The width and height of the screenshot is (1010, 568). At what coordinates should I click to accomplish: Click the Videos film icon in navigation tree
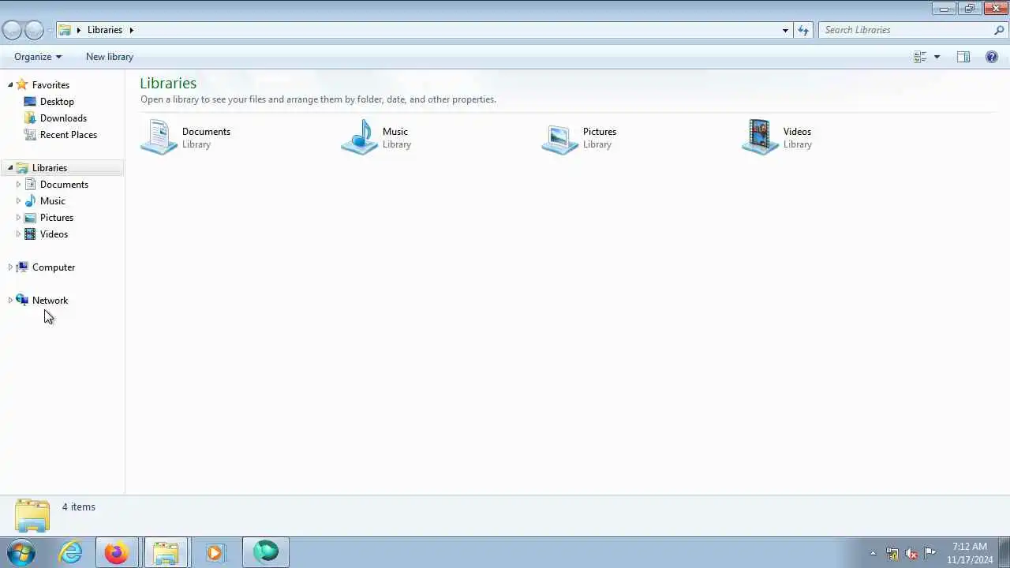(x=30, y=234)
